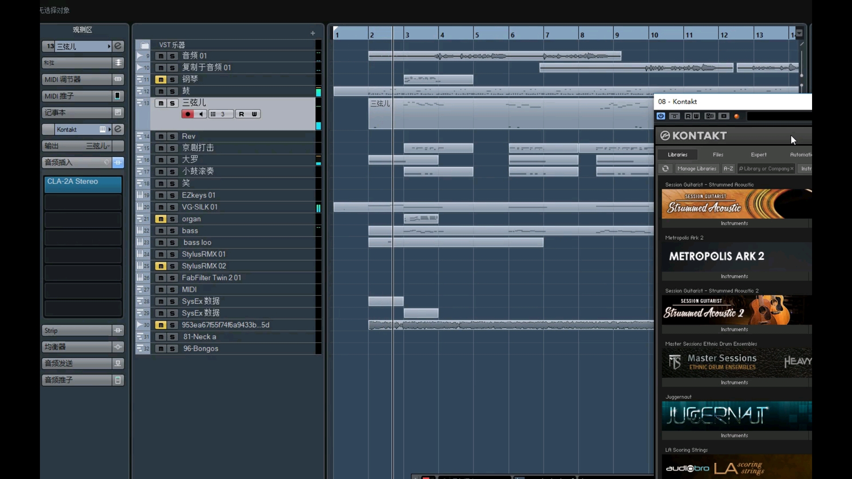The image size is (852, 479).
Task: Click the 鼓 track level meter
Action: click(x=318, y=91)
